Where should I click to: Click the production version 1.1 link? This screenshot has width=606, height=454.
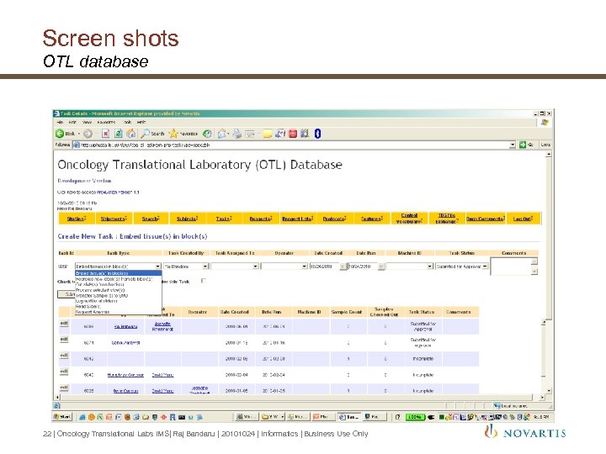click(x=118, y=192)
